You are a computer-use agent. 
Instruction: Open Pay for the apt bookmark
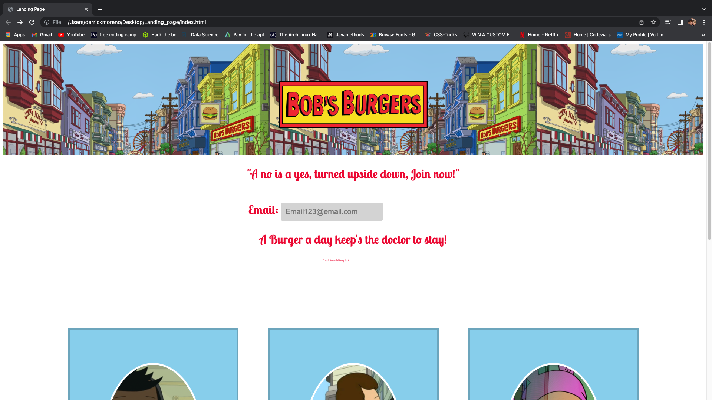(x=245, y=35)
